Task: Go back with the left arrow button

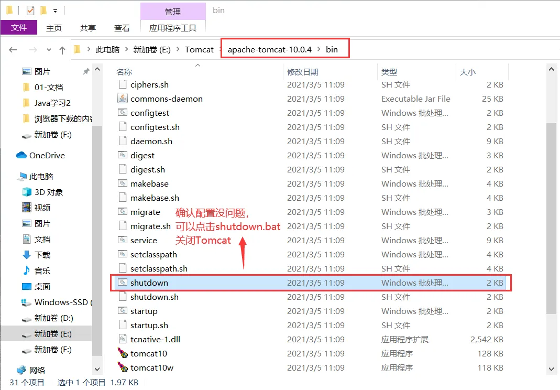Action: click(x=13, y=50)
